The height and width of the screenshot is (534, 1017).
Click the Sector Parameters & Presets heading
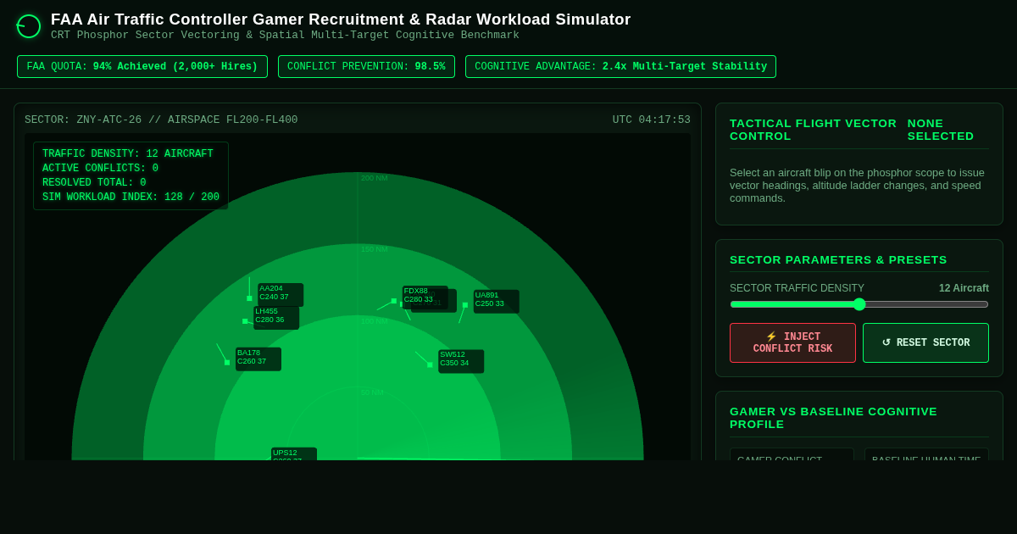coord(838,260)
